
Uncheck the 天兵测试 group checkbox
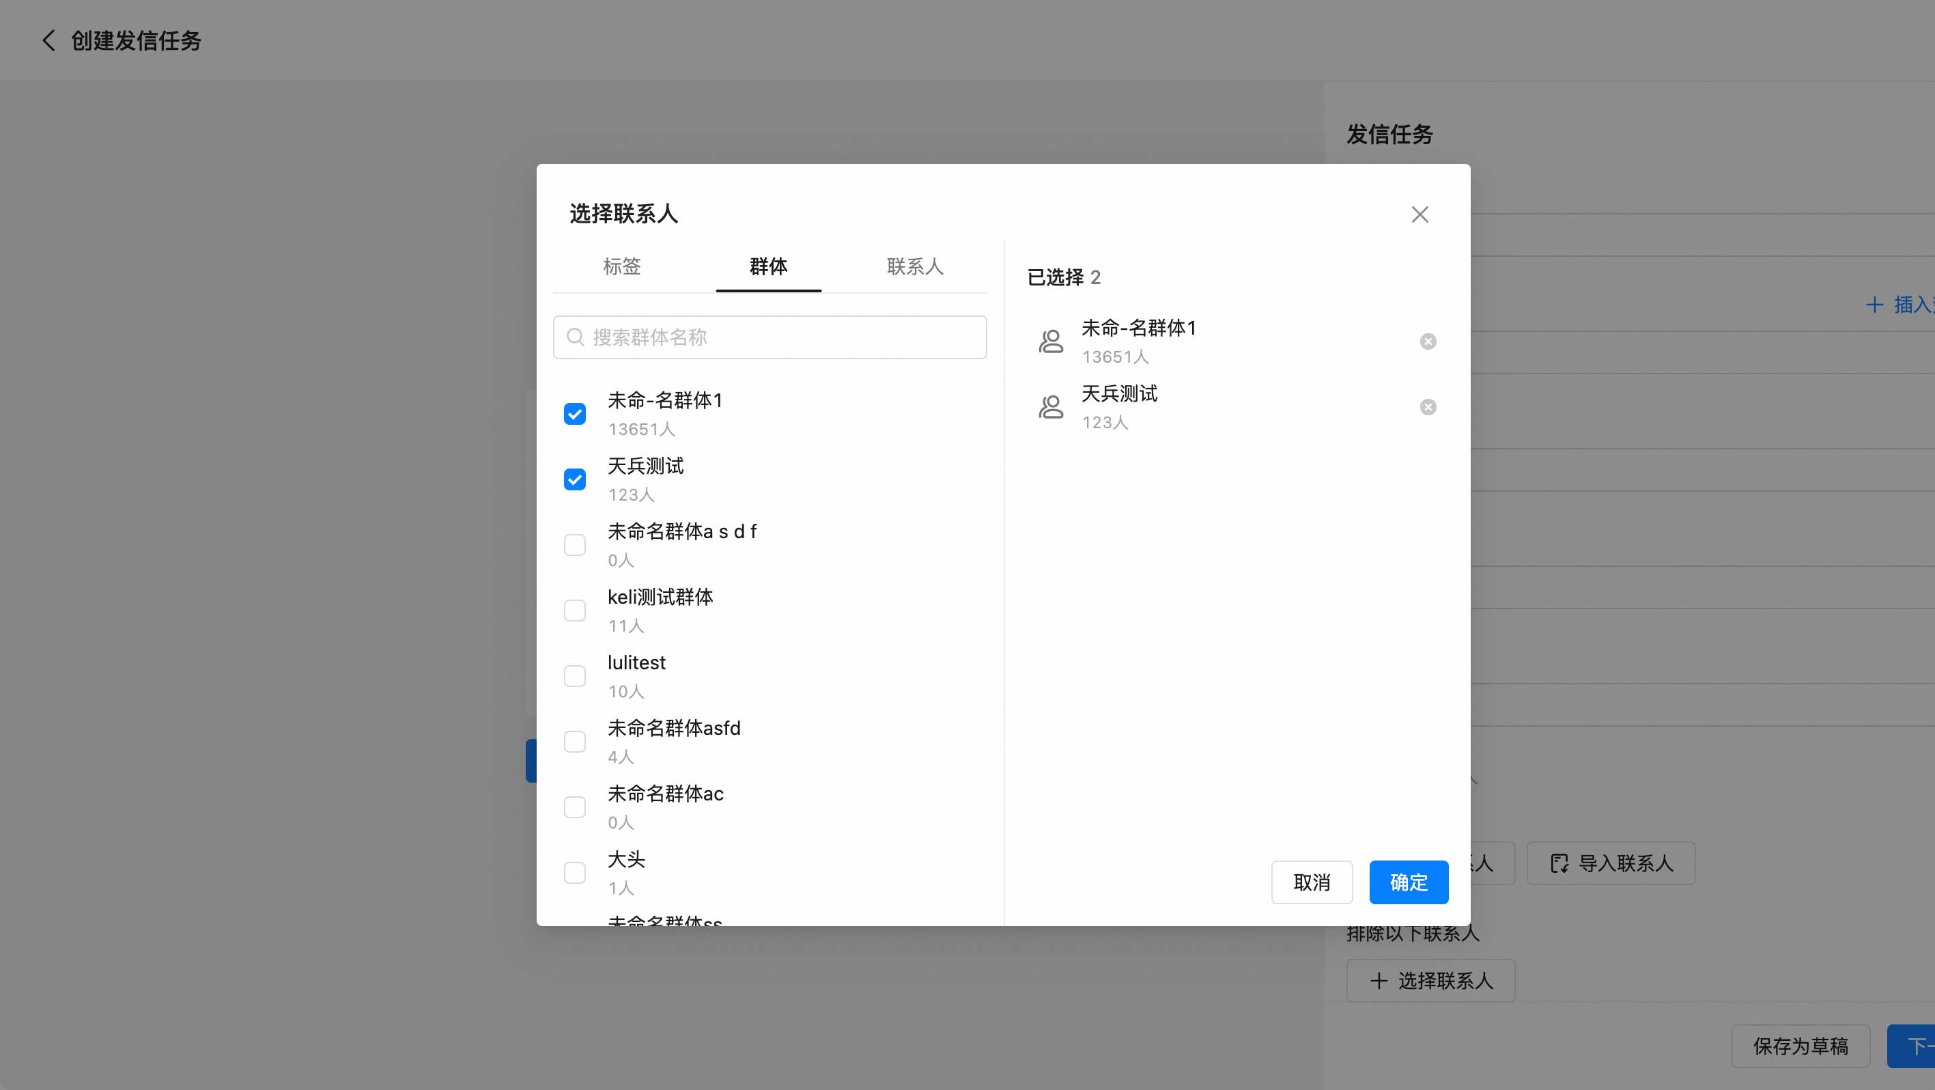(575, 479)
